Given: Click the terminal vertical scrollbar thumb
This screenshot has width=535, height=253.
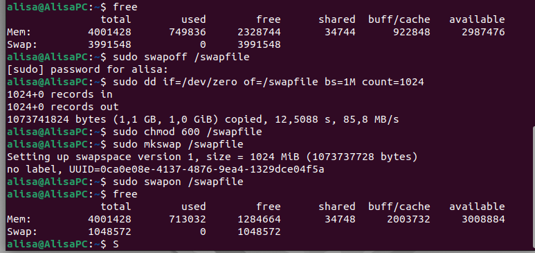Looking at the screenshot, I should 534,187.
